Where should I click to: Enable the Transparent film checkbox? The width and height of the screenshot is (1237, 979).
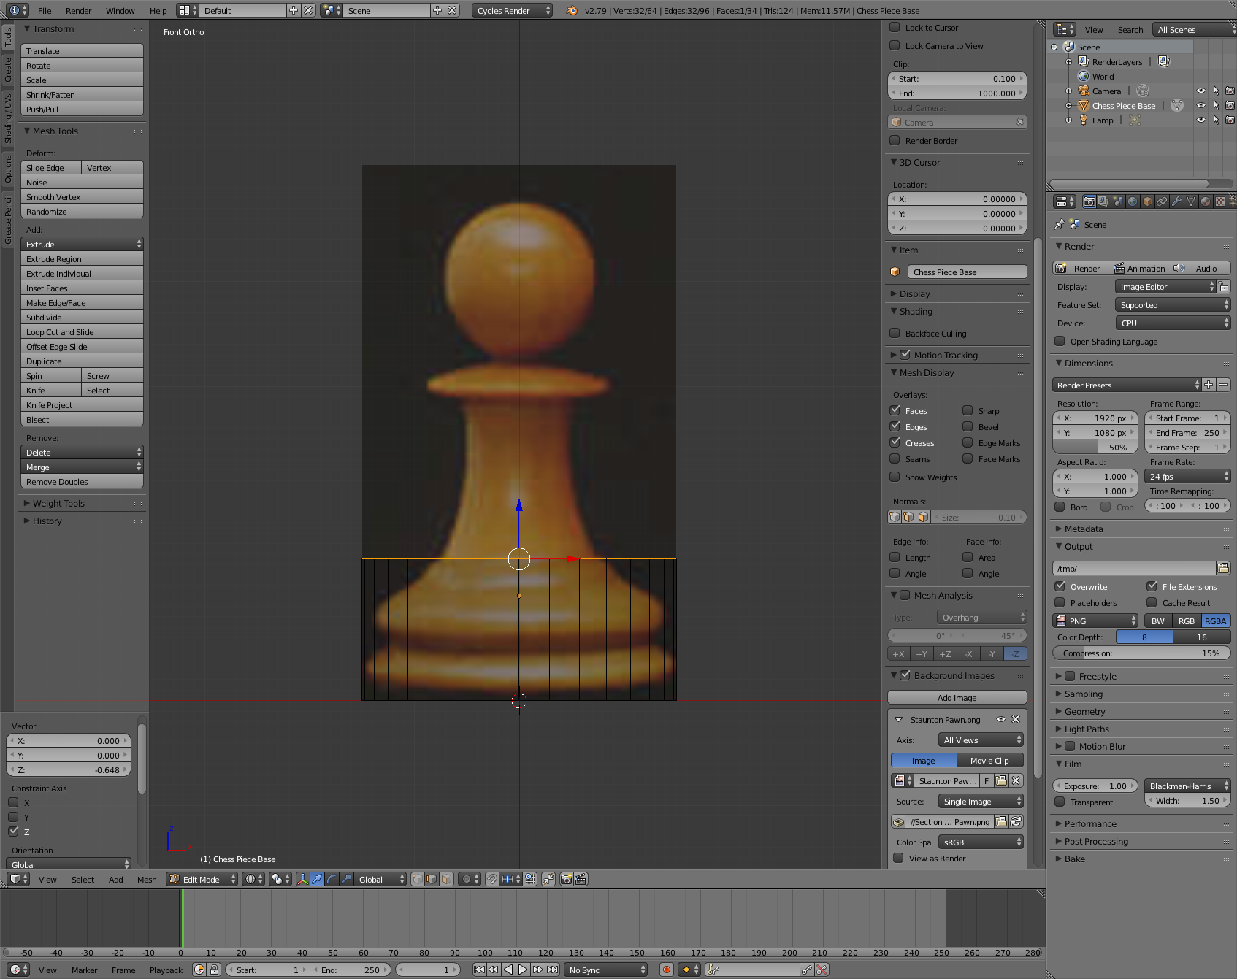1060,802
